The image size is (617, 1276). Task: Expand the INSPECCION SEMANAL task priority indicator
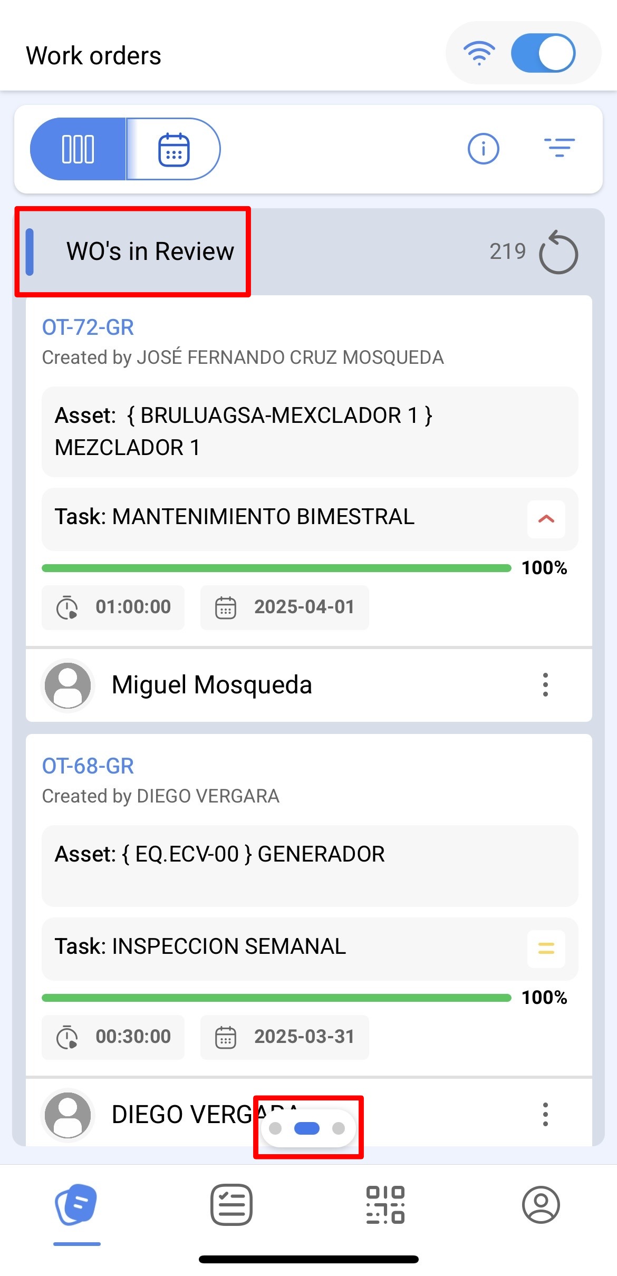click(546, 949)
